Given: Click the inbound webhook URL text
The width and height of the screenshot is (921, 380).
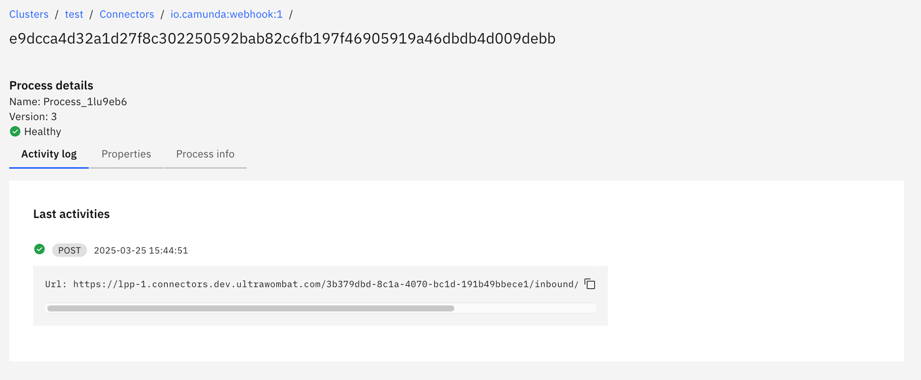Looking at the screenshot, I should pyautogui.click(x=325, y=284).
